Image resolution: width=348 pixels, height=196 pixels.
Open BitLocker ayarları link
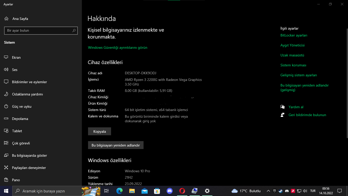click(x=294, y=35)
